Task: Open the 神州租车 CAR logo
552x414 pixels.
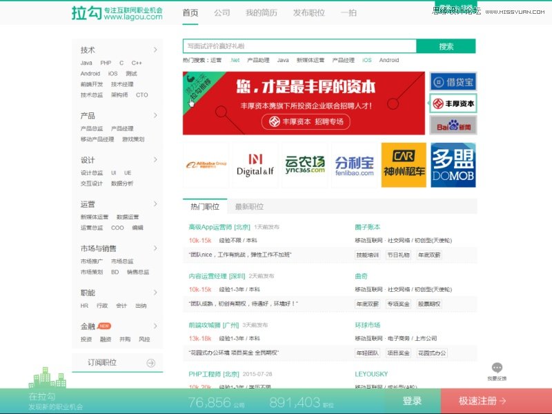Action: point(404,165)
